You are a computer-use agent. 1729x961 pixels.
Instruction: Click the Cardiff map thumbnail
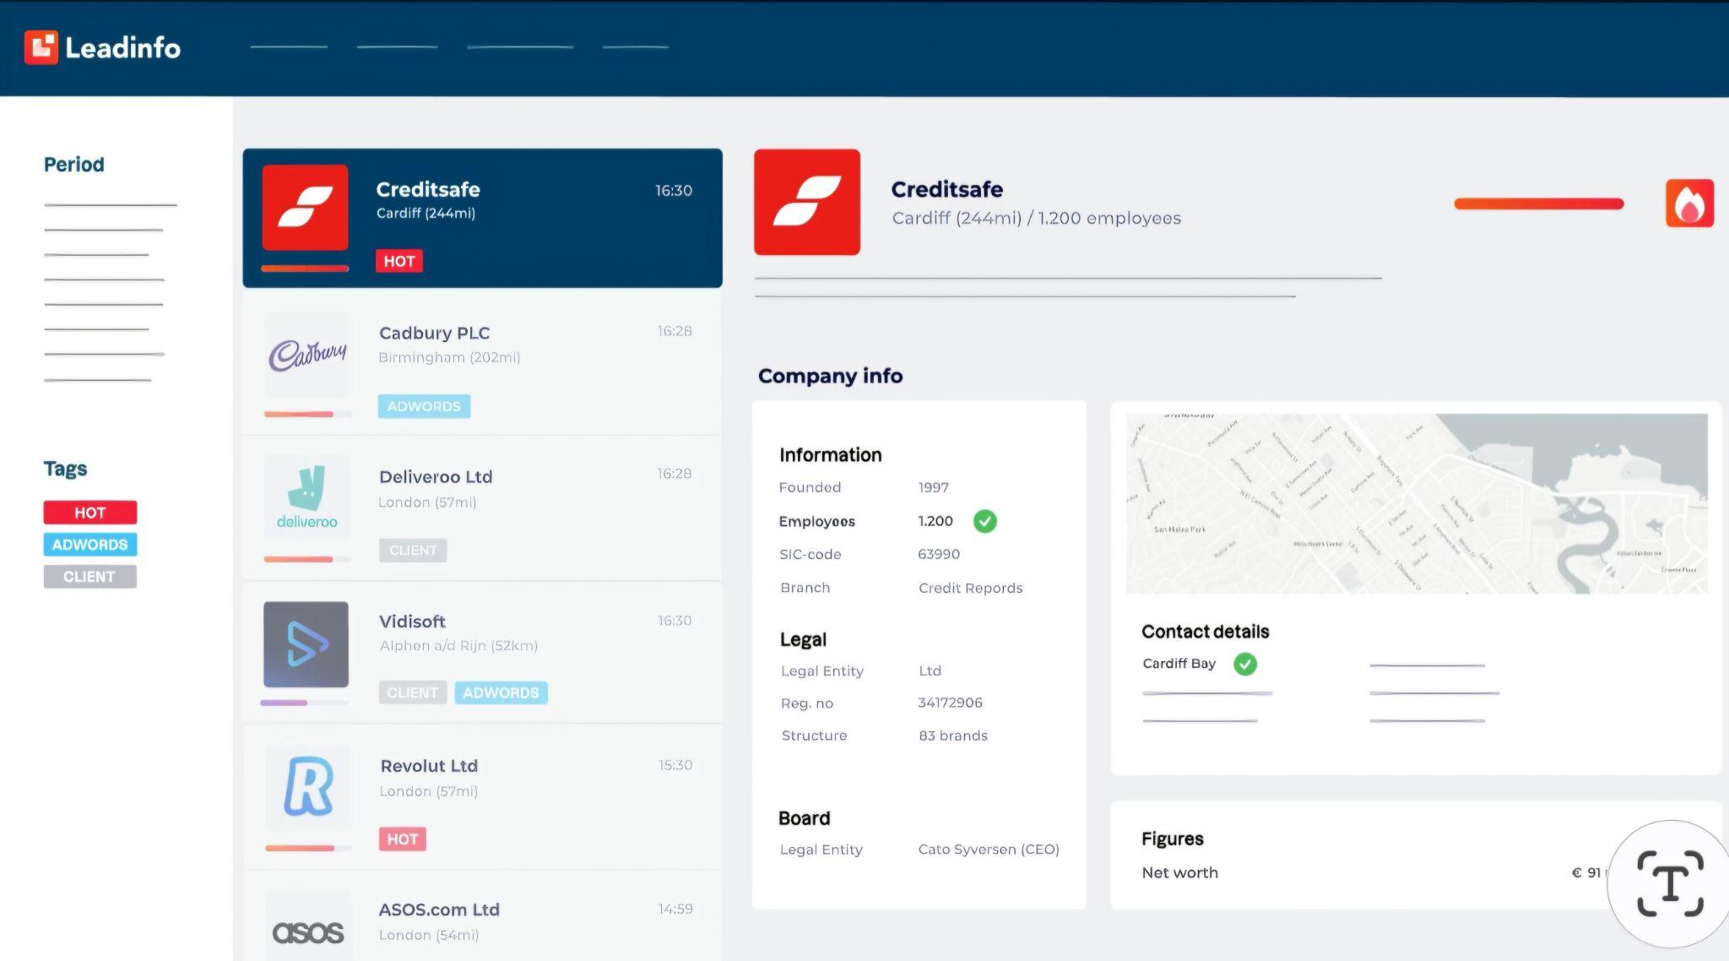pyautogui.click(x=1417, y=503)
